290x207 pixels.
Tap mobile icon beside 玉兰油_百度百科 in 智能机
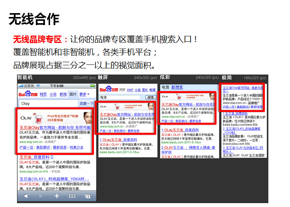[52, 157]
